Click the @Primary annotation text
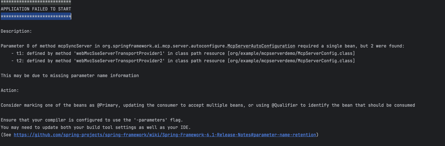The image size is (445, 146). [x=108, y=105]
